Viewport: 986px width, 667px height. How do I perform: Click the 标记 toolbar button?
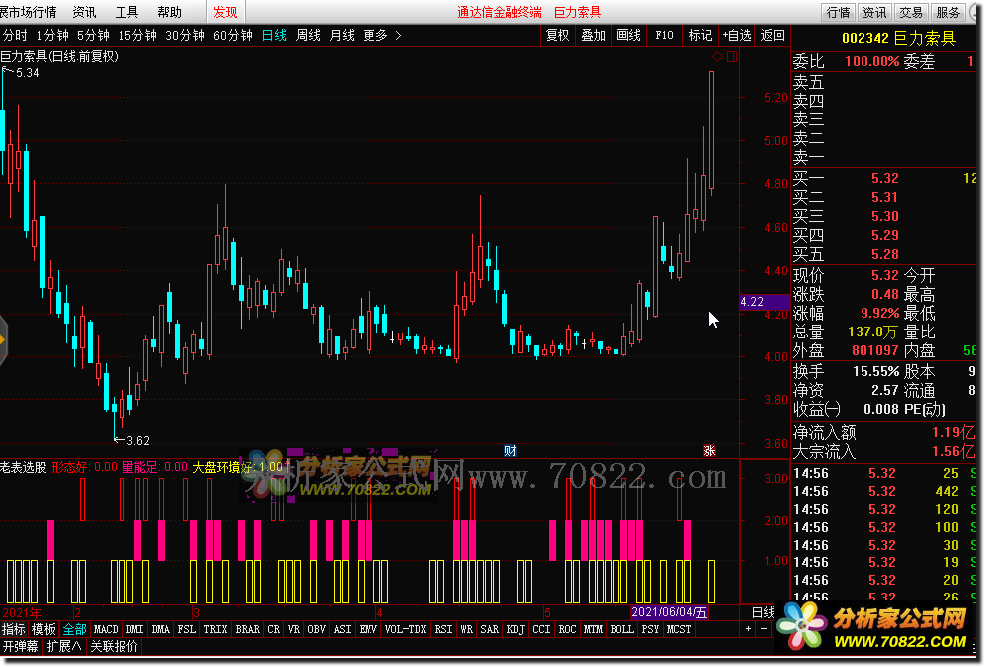[700, 35]
